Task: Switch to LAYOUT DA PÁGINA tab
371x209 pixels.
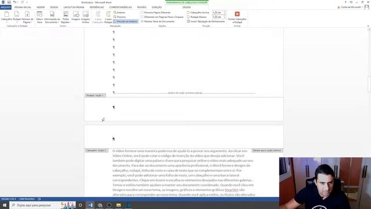Action: click(74, 8)
